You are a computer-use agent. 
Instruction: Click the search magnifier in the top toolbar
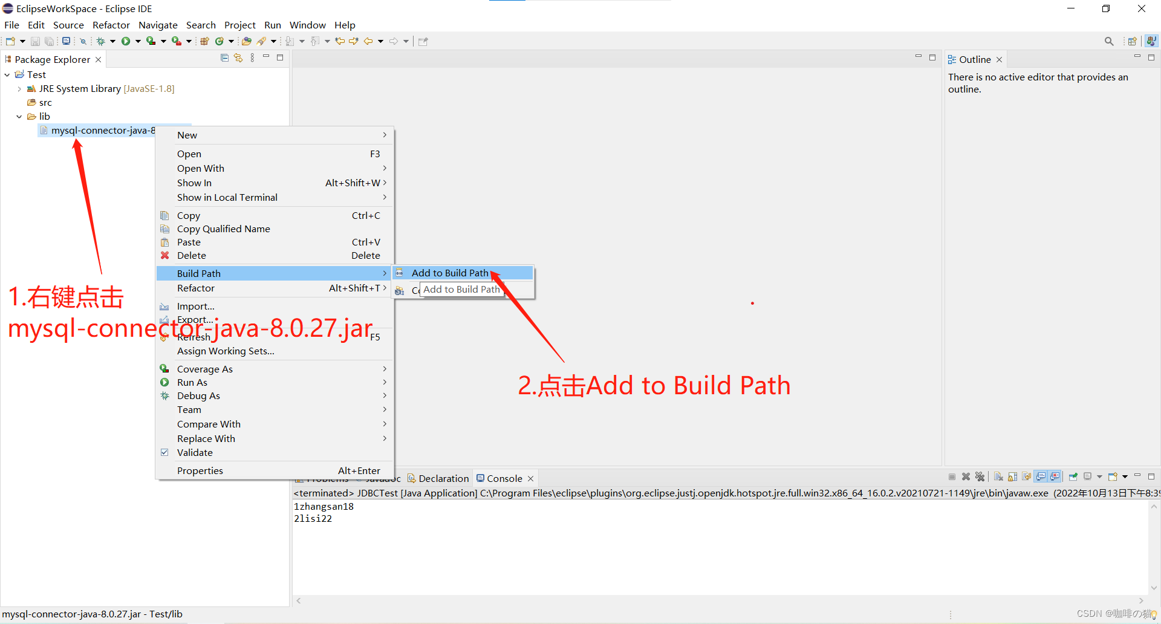tap(1109, 41)
